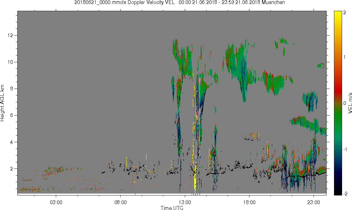Click the 03:00 time tick label

point(56,203)
